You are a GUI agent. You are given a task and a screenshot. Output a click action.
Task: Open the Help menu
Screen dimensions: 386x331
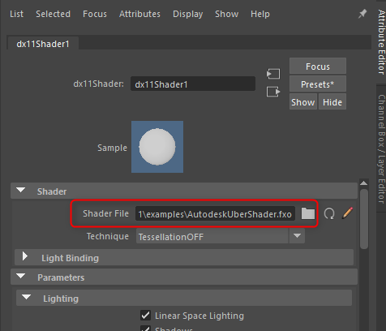point(260,14)
